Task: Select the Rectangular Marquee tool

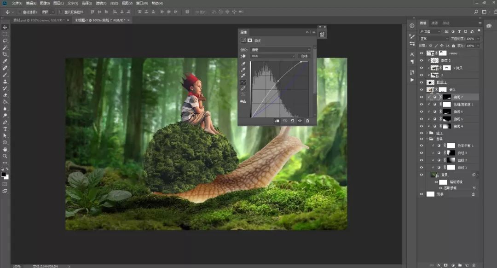Action: (5, 34)
